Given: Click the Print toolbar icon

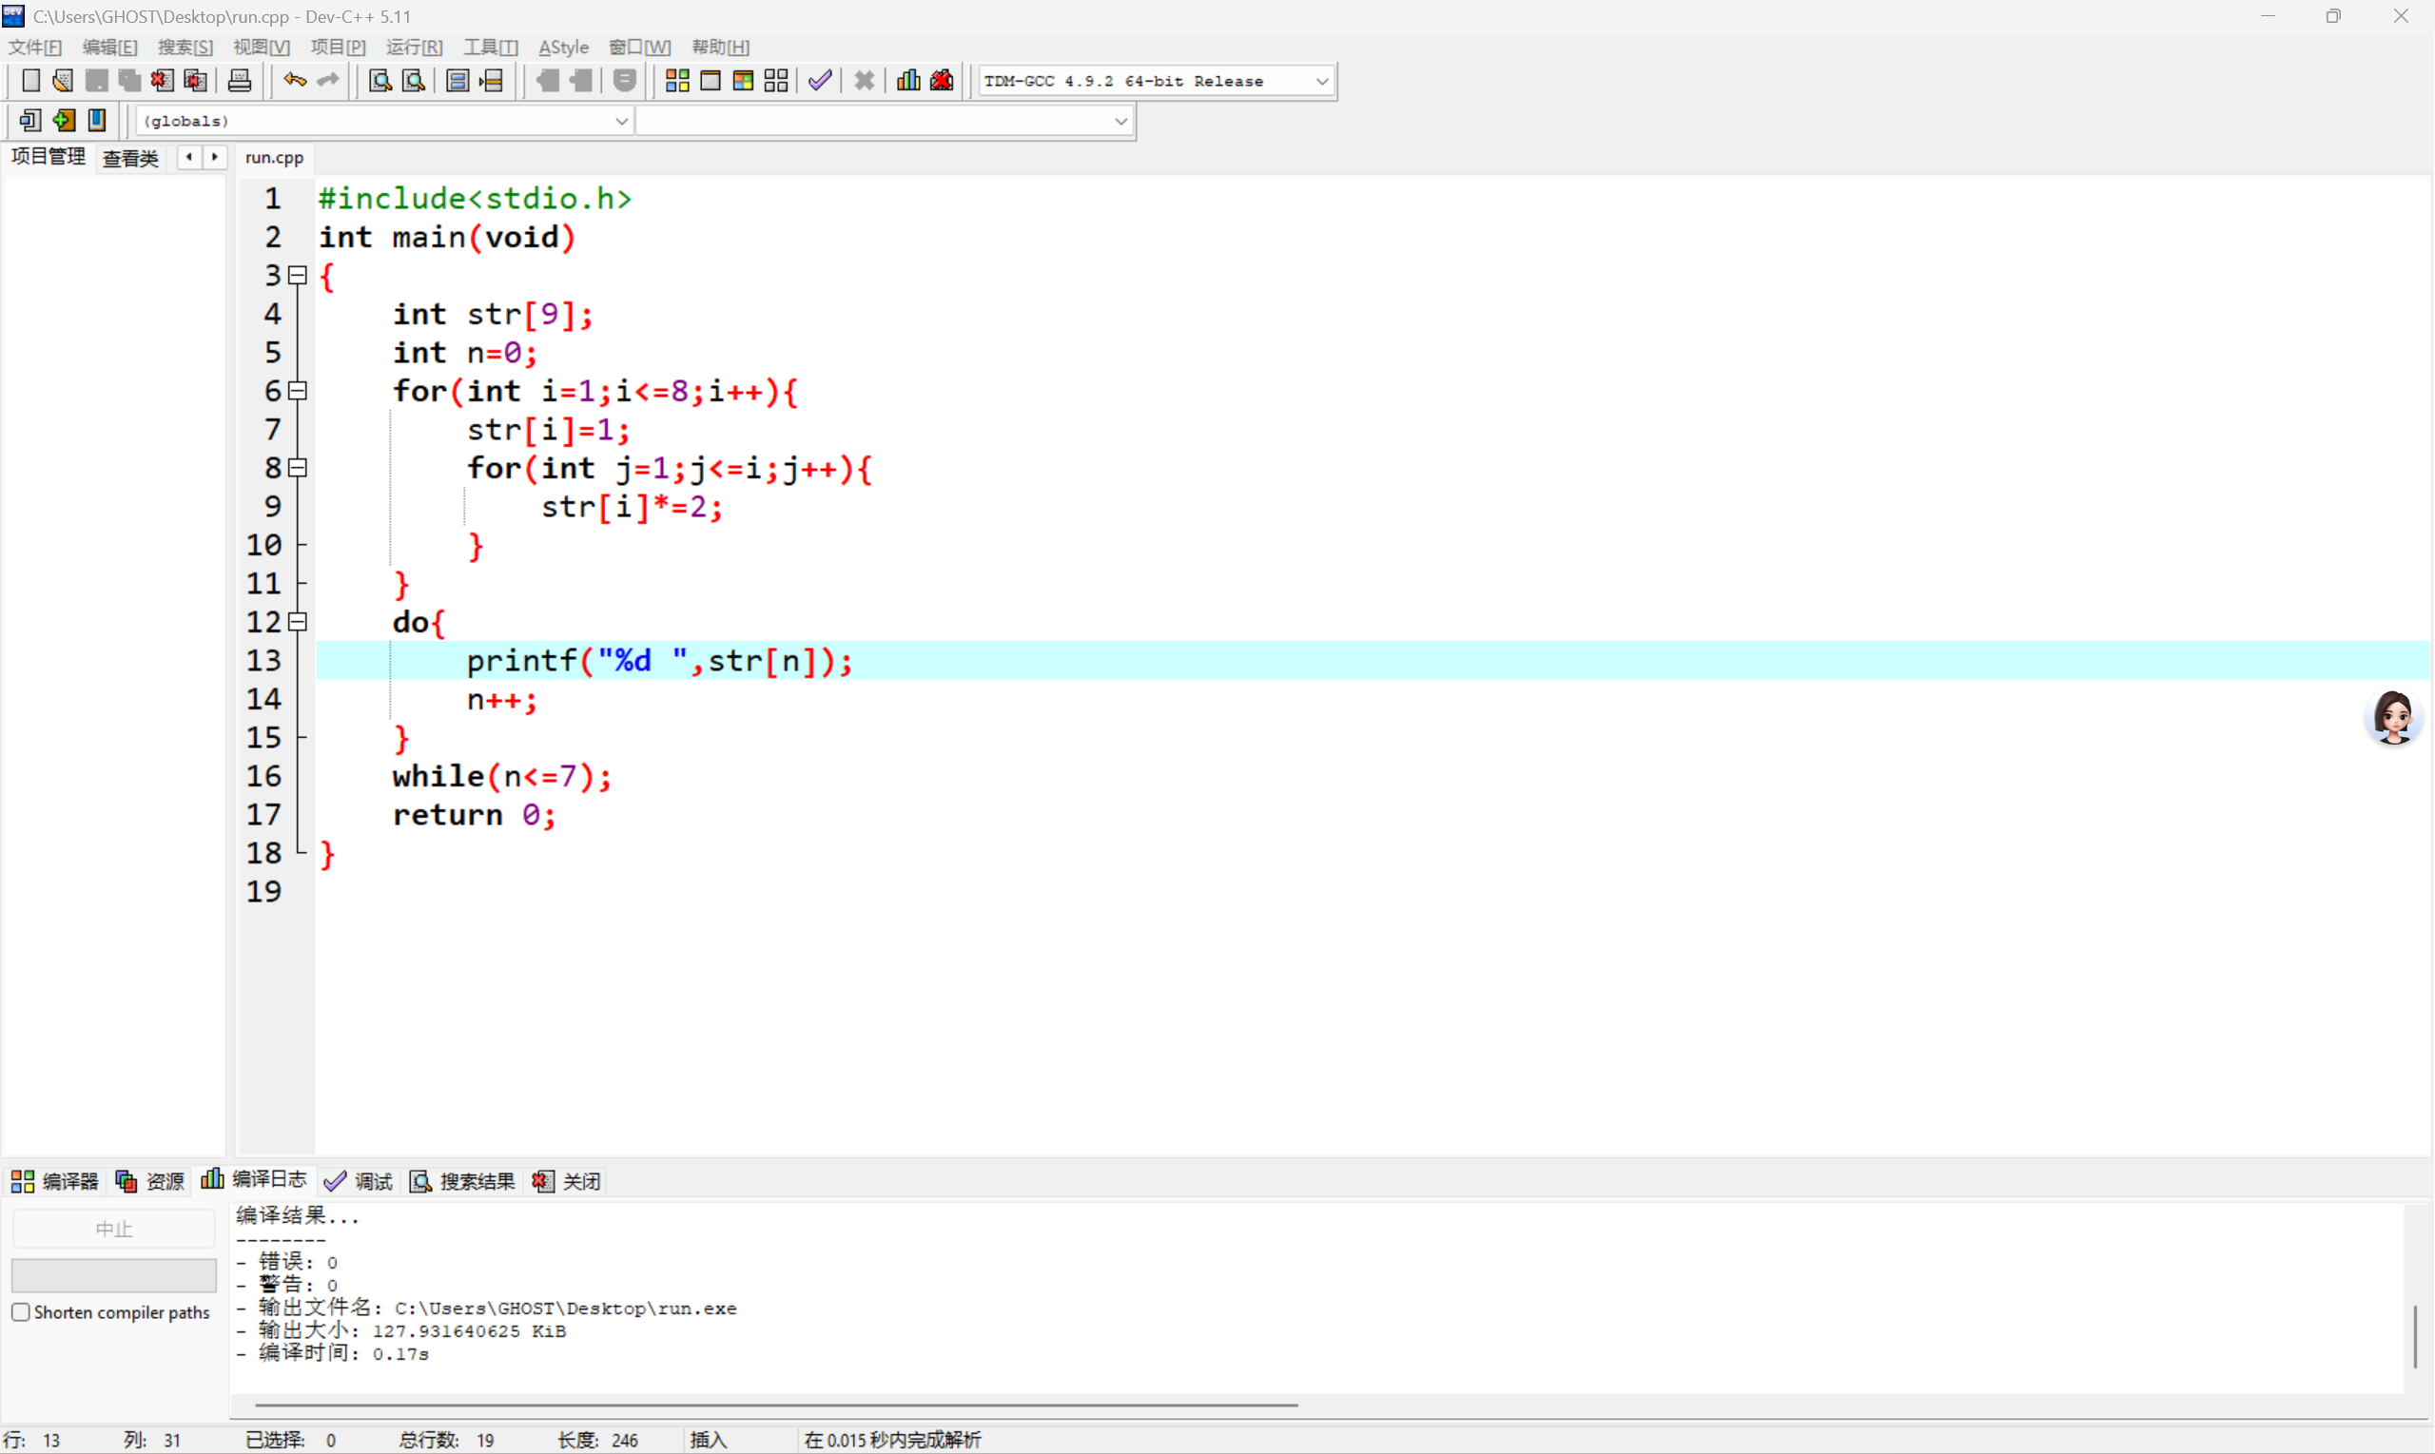Looking at the screenshot, I should pos(239,80).
